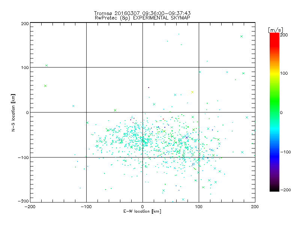Image resolution: width=300 pixels, height=225 pixels.
Task: Click the x-axis tick label '-200'
Action: click(30, 207)
